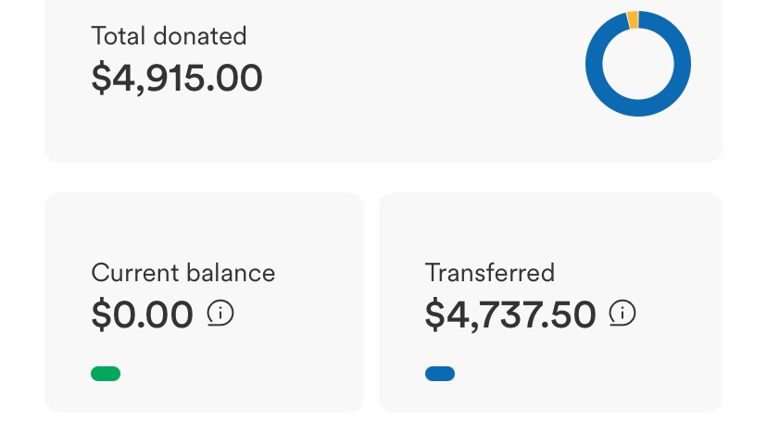This screenshot has height=432, width=767.
Task: Click the dollar sign of $0.00
Action: [x=101, y=315]
